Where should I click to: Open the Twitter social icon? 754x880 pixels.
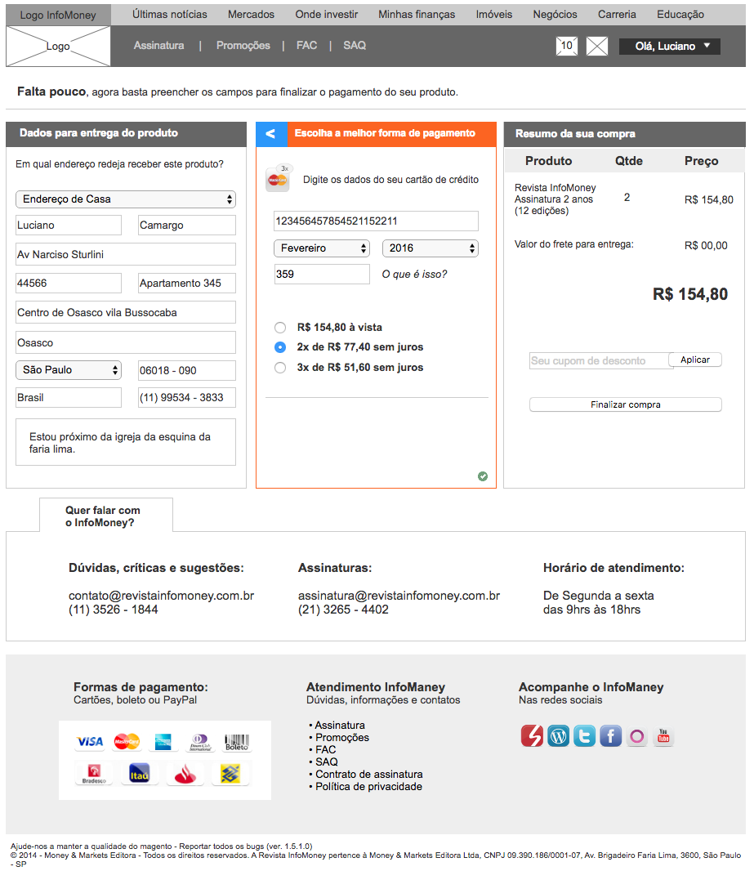click(584, 735)
